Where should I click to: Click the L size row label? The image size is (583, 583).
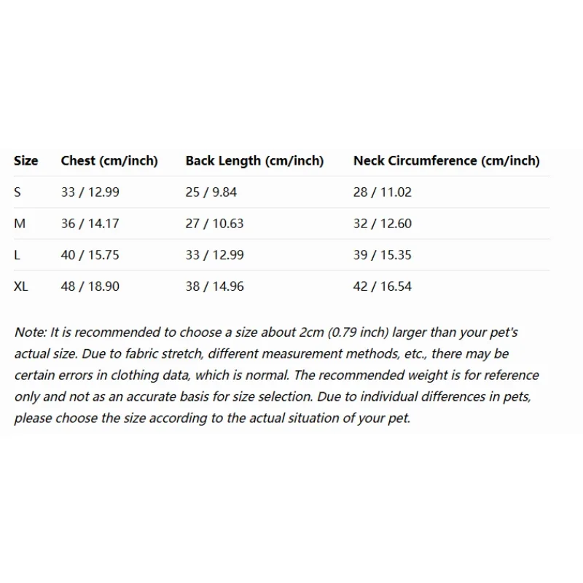[17, 255]
